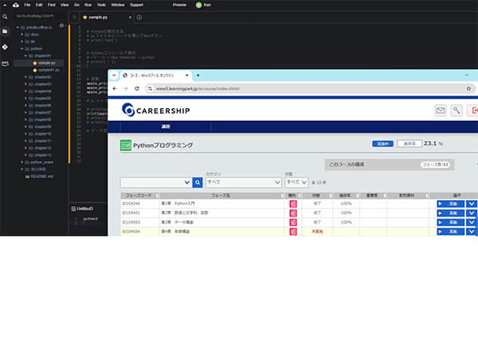This screenshot has width=478, height=358.
Task: Expand the chapter02 folder in file tree
Action: tap(26, 76)
